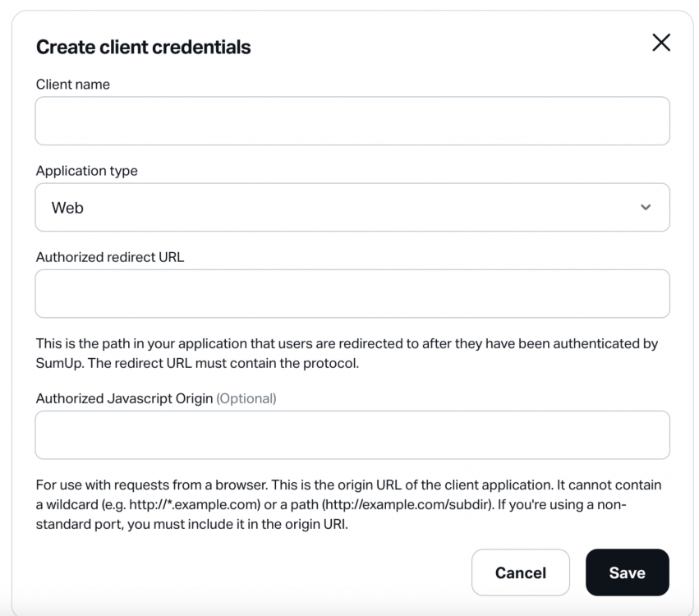This screenshot has width=699, height=616.
Task: Click the Client name input field
Action: (352, 121)
